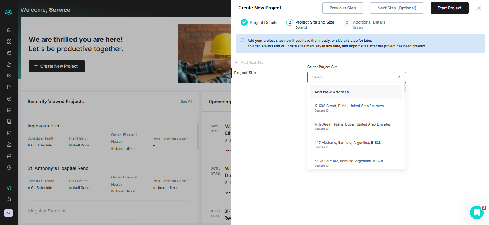Viewport: 489px width, 225px height.
Task: Click Ingenious Hub Well Done risk status
Action: [x=80, y=145]
